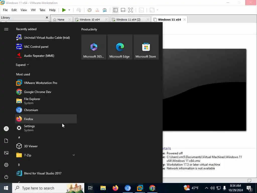Open the weather widget showing 47°F

[191, 188]
